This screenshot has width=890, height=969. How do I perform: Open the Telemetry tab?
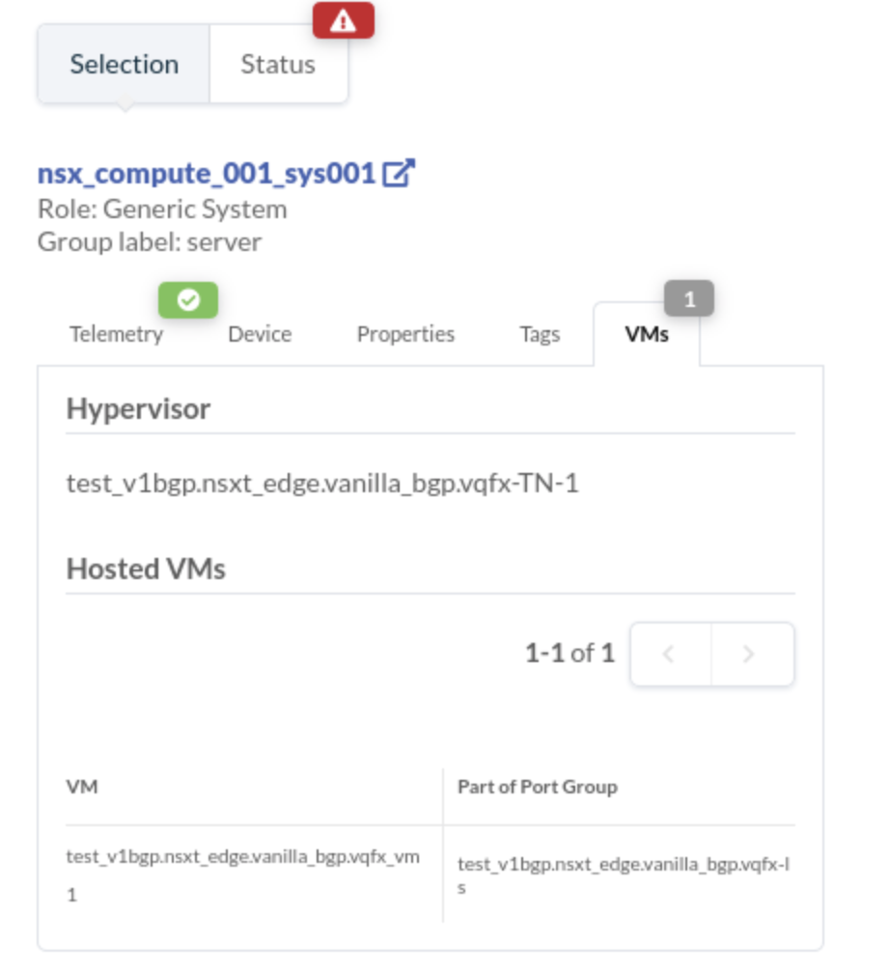[x=116, y=334]
